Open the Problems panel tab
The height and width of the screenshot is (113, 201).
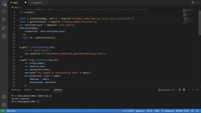pyautogui.click(x=16, y=90)
